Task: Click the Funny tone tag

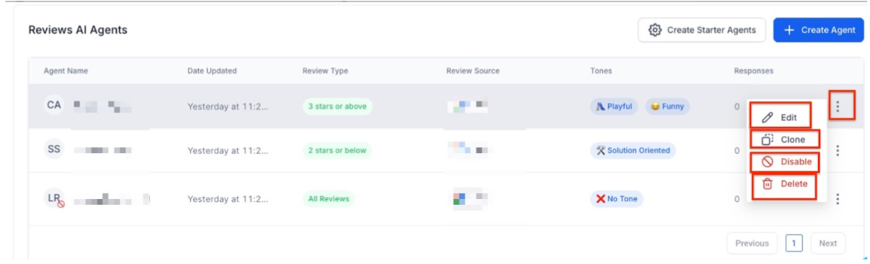Action: pos(667,106)
